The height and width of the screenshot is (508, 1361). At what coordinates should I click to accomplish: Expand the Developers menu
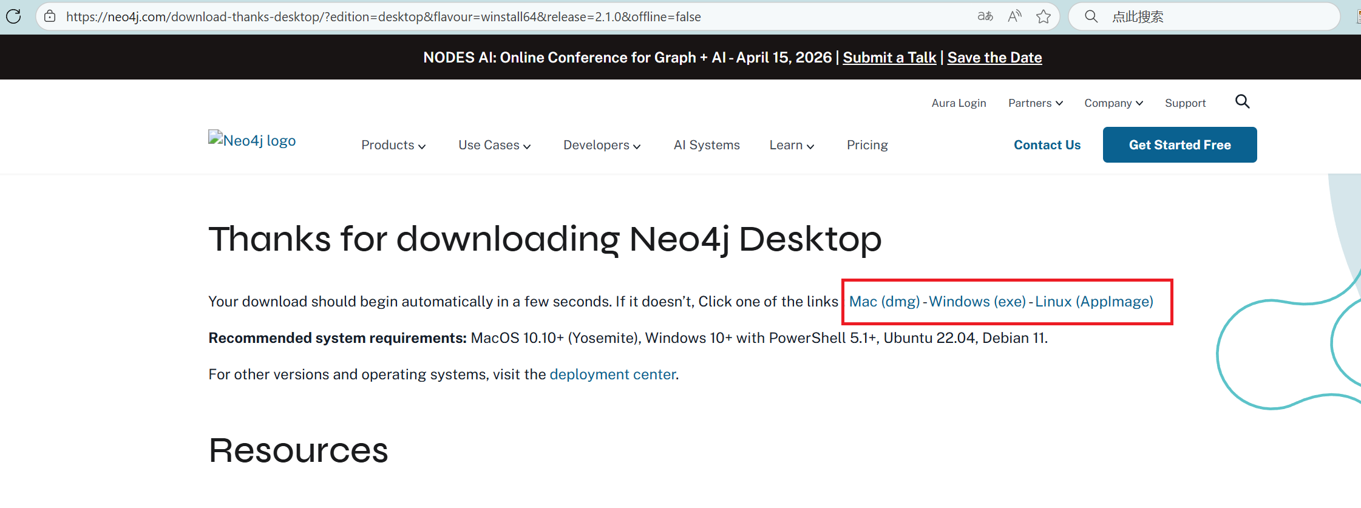click(x=602, y=145)
